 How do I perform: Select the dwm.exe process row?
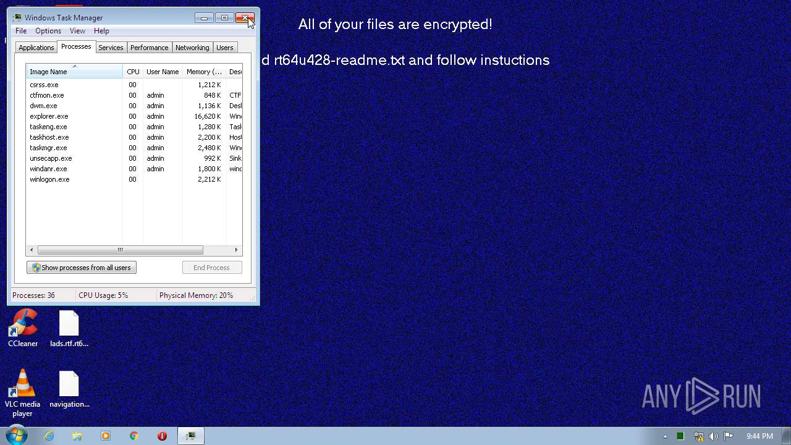(x=134, y=106)
